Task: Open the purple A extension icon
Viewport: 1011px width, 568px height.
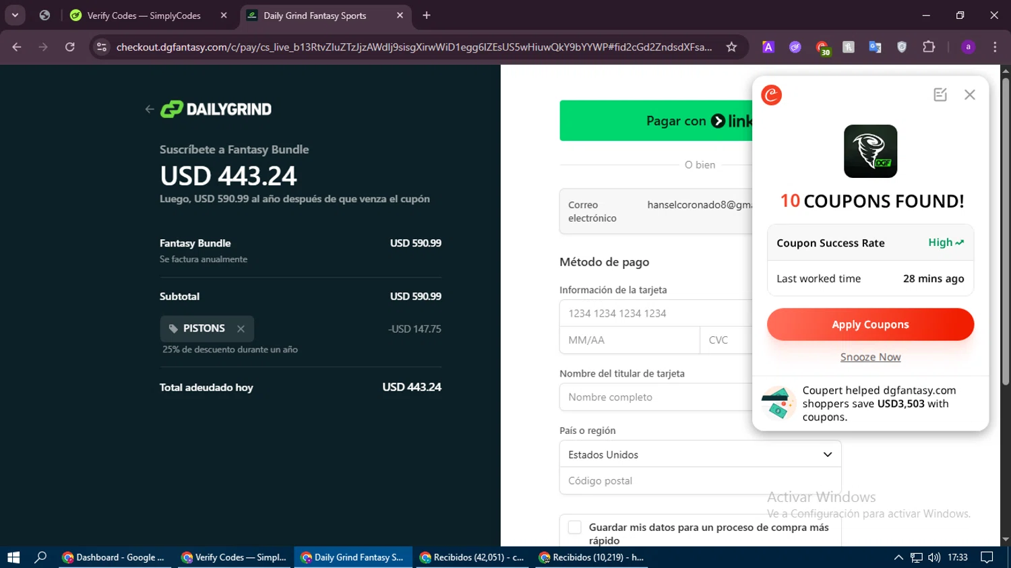Action: tap(768, 47)
